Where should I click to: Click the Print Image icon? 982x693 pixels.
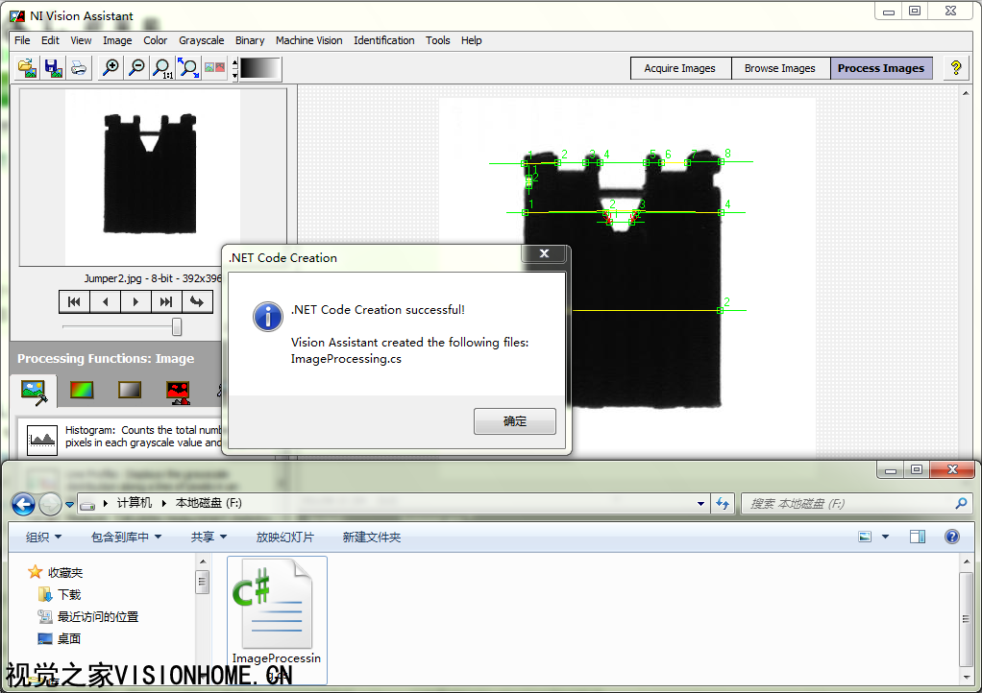pyautogui.click(x=78, y=68)
